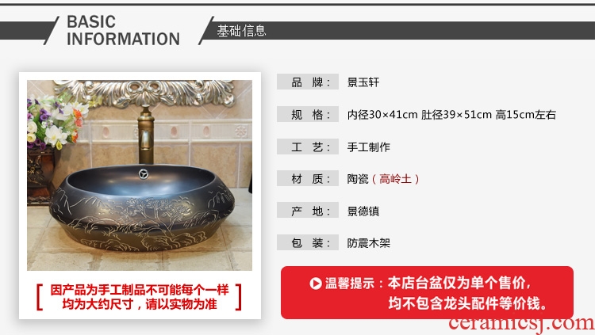The image size is (595, 335).
Task: Click the red handmade disclaimer caption
Action: click(x=140, y=297)
